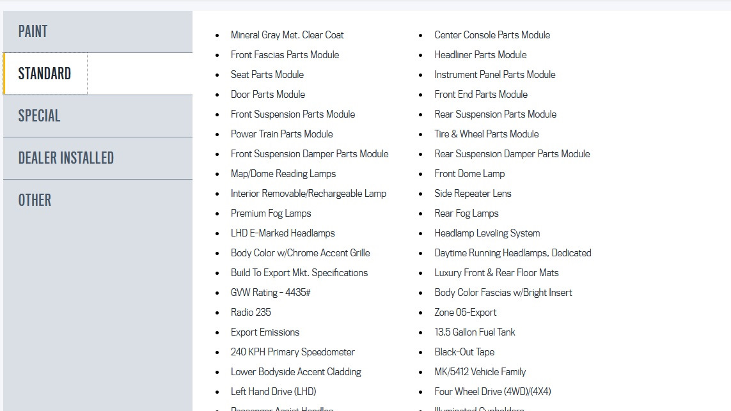Select 'Seat Parts Module' entry
The image size is (731, 411).
(x=267, y=75)
